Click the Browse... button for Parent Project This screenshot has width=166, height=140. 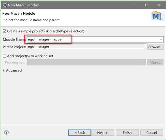pyautogui.click(x=155, y=47)
